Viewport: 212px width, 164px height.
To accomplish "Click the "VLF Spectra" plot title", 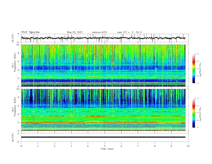I will point(30,32).
